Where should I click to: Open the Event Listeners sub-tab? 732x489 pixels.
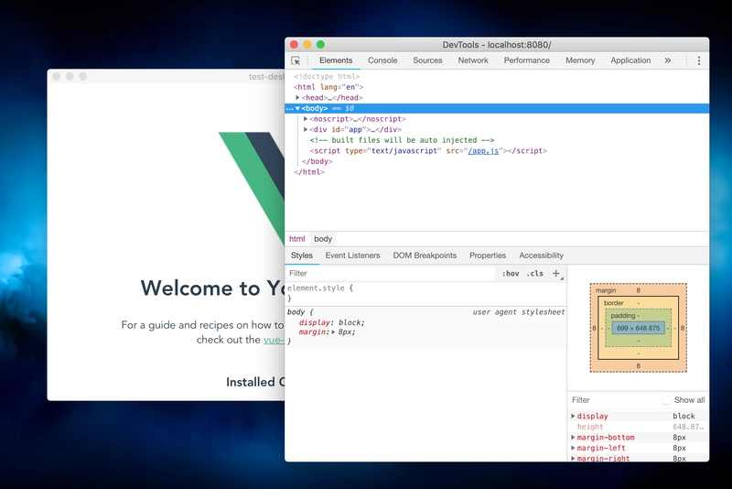pyautogui.click(x=352, y=255)
